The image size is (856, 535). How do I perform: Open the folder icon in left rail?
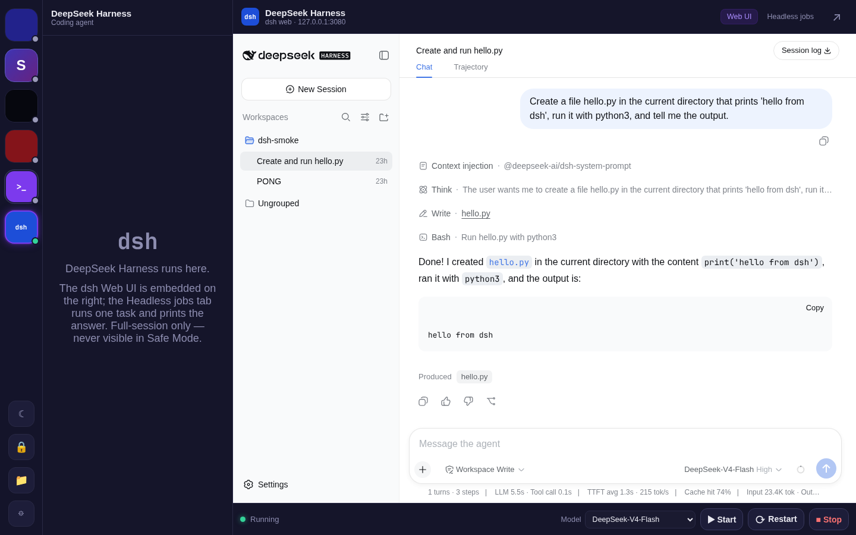click(21, 480)
